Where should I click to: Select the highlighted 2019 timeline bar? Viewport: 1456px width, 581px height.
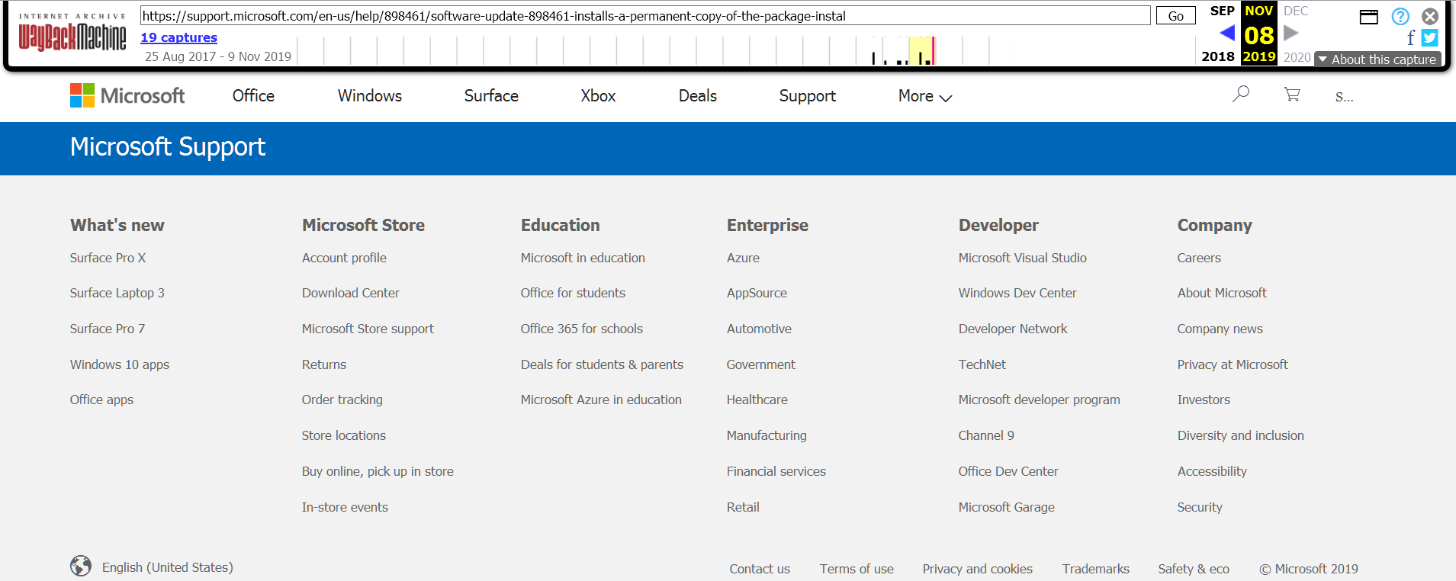click(x=922, y=50)
